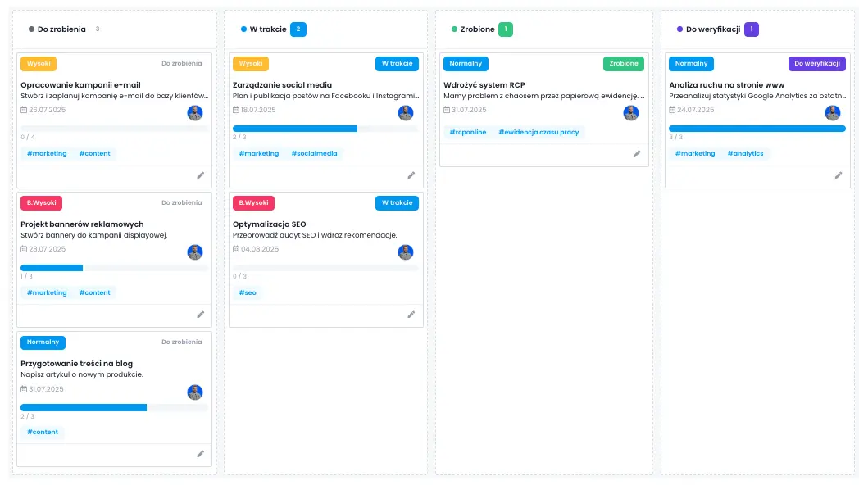Click the purple Do weryfikacji status badge

(x=816, y=64)
